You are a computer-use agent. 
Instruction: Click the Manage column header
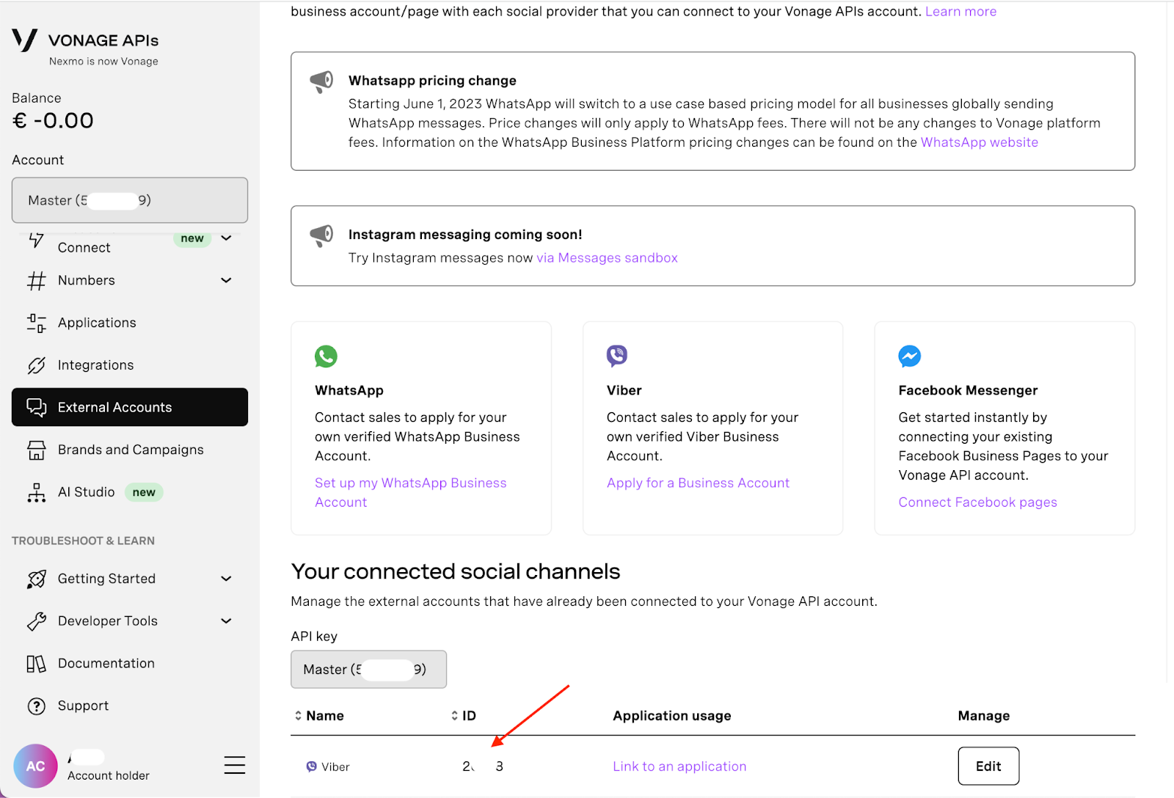984,716
